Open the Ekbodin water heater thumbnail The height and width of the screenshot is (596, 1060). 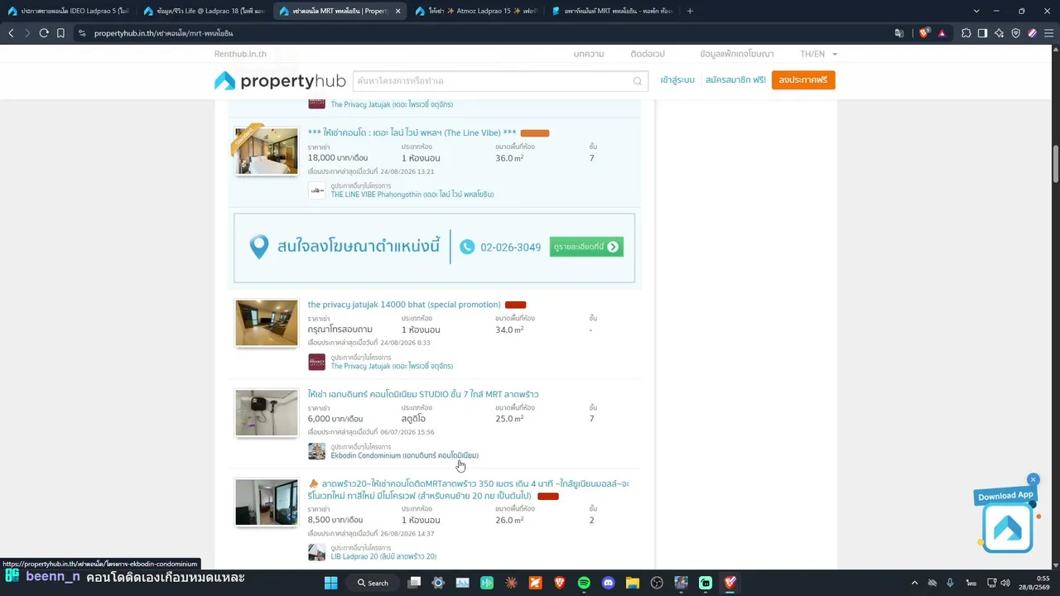267,412
